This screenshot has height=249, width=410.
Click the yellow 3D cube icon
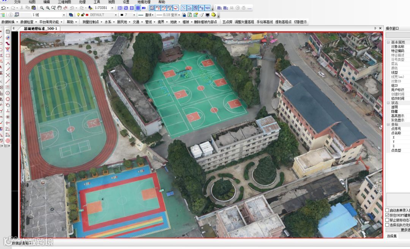coord(213,15)
